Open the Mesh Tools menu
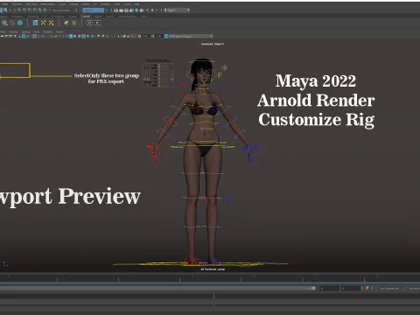The height and width of the screenshot is (315, 420). (x=31, y=4)
